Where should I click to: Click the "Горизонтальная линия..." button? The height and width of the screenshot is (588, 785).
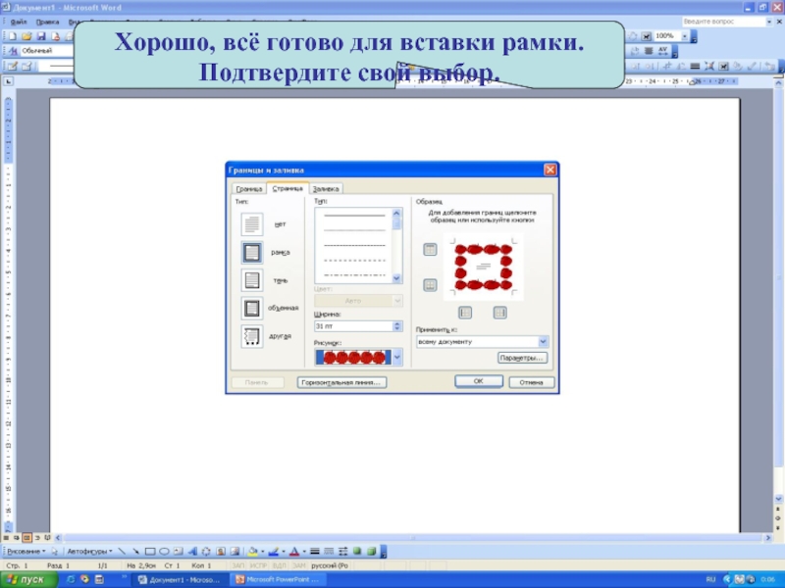pos(341,382)
